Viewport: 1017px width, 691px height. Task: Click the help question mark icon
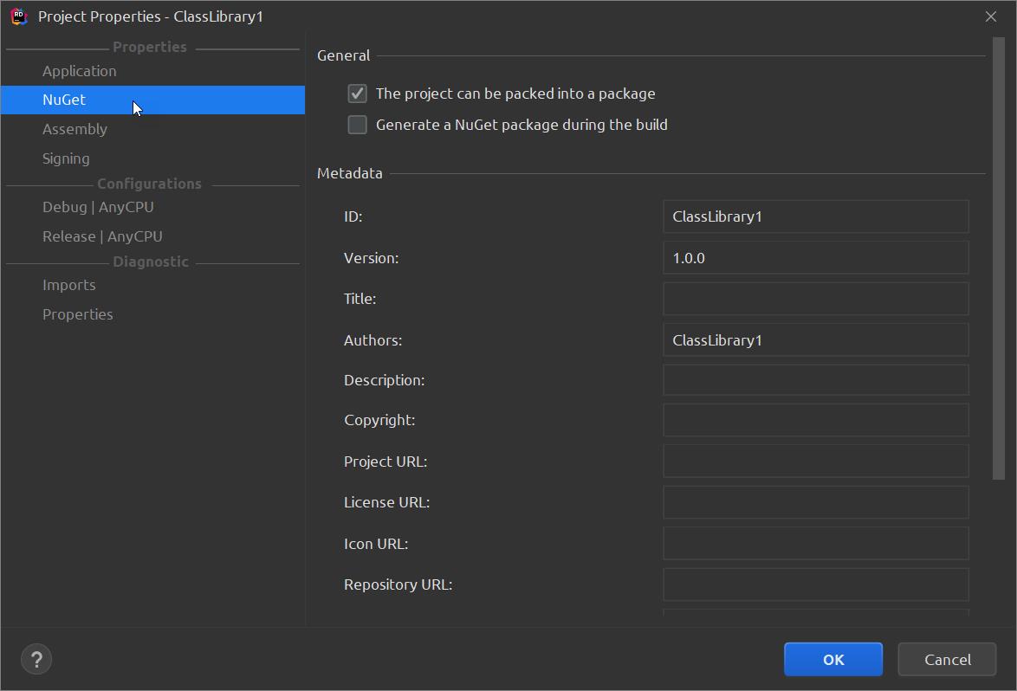[x=36, y=660]
